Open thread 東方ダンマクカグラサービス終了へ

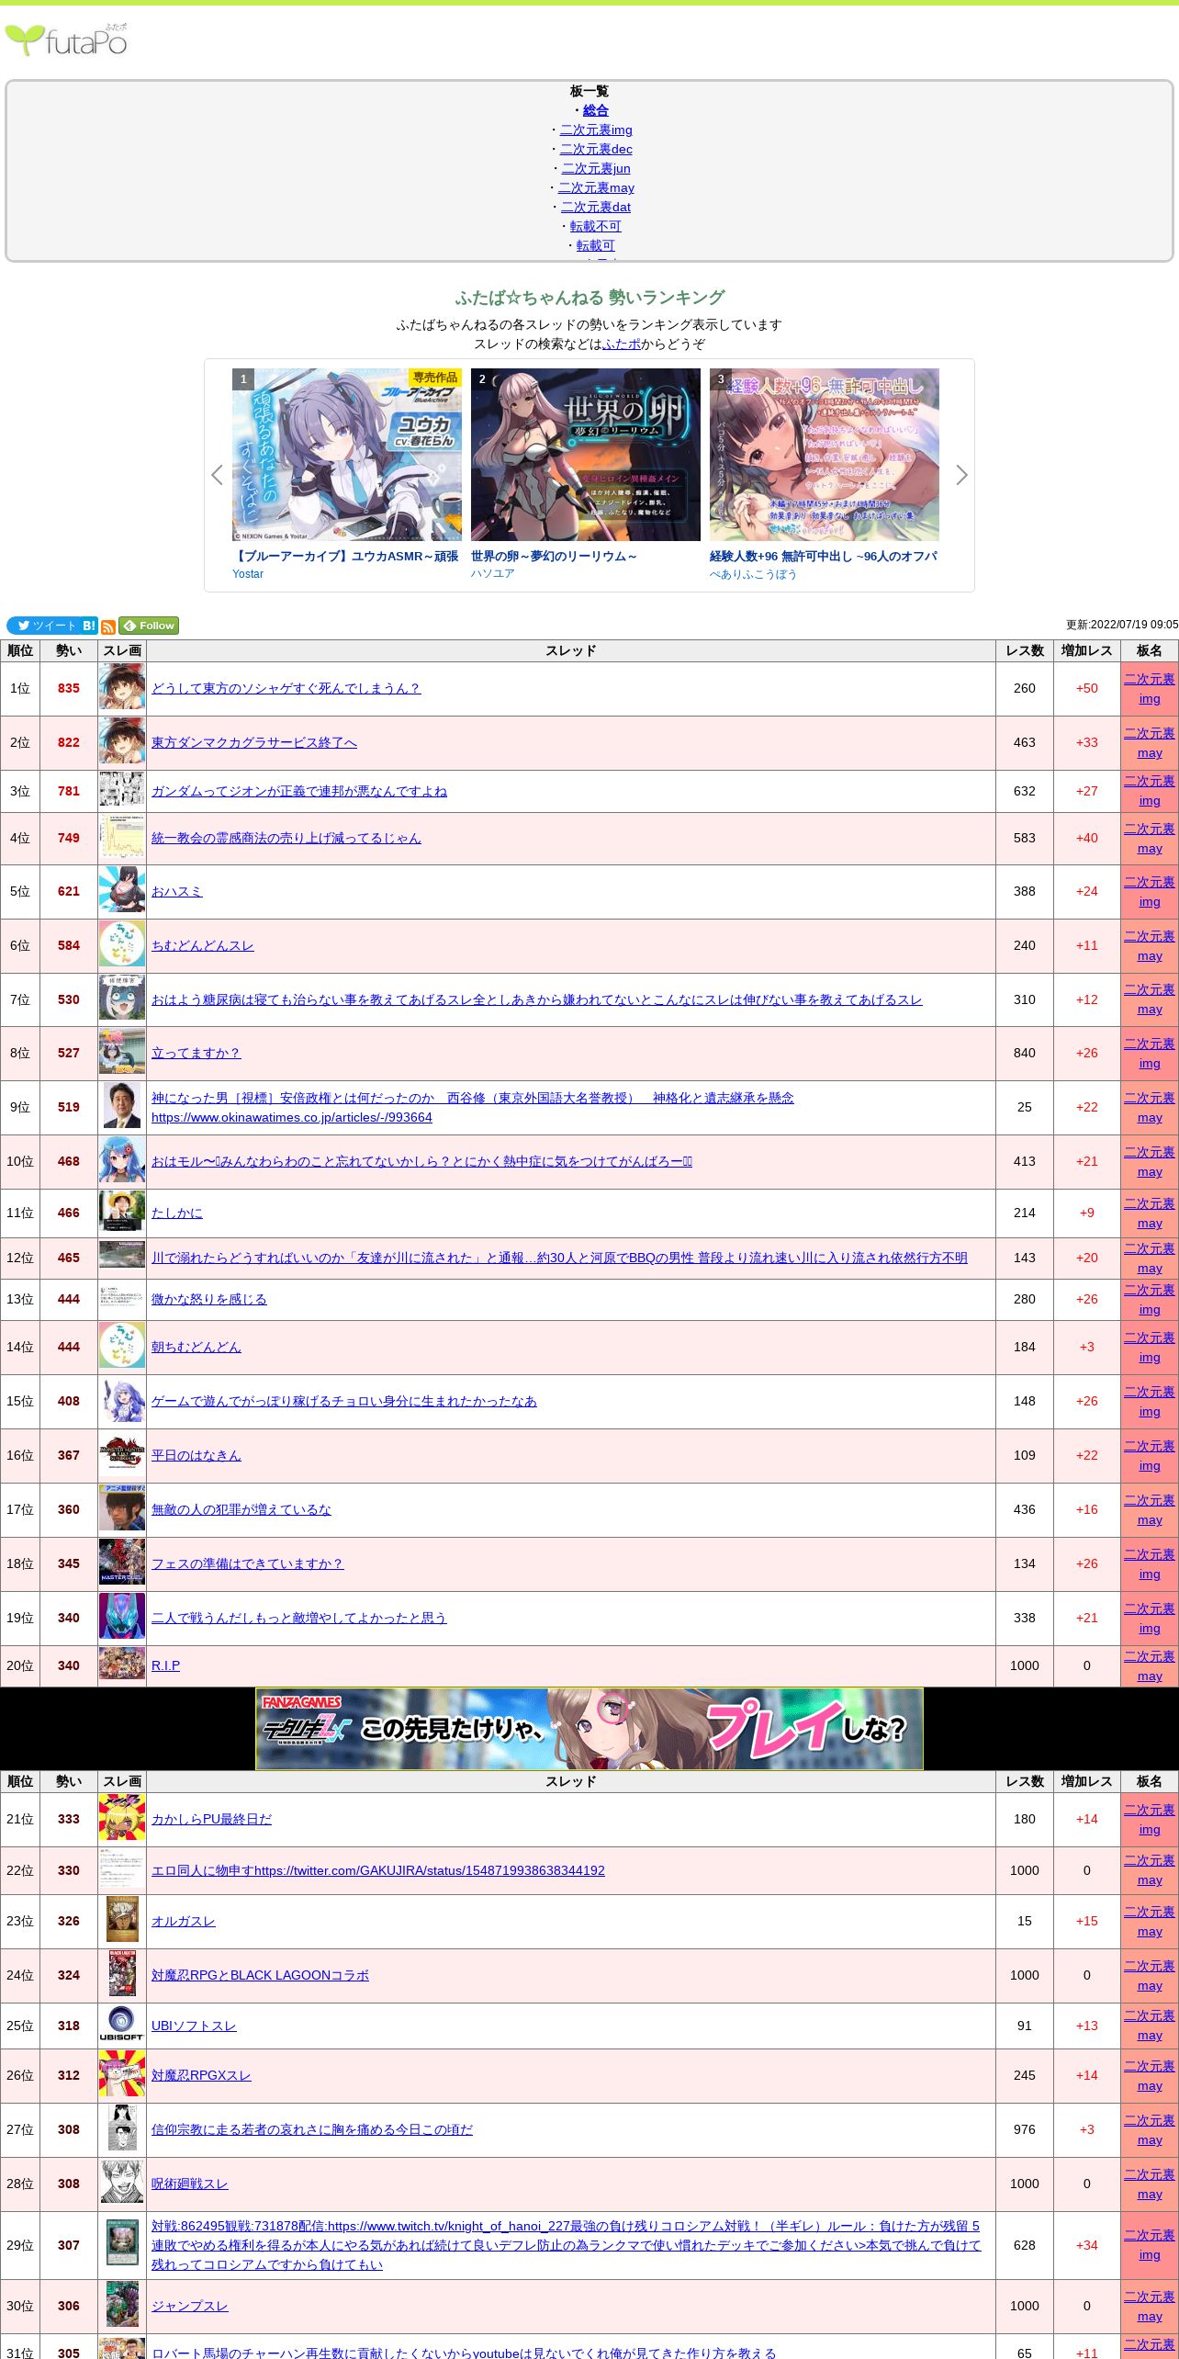coord(254,742)
